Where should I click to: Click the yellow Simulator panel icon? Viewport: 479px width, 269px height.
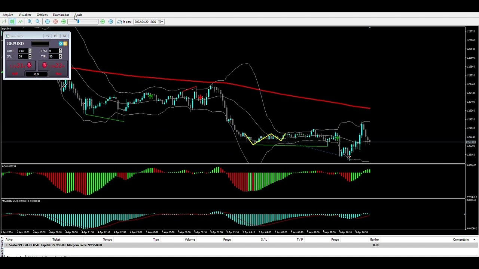[65, 44]
